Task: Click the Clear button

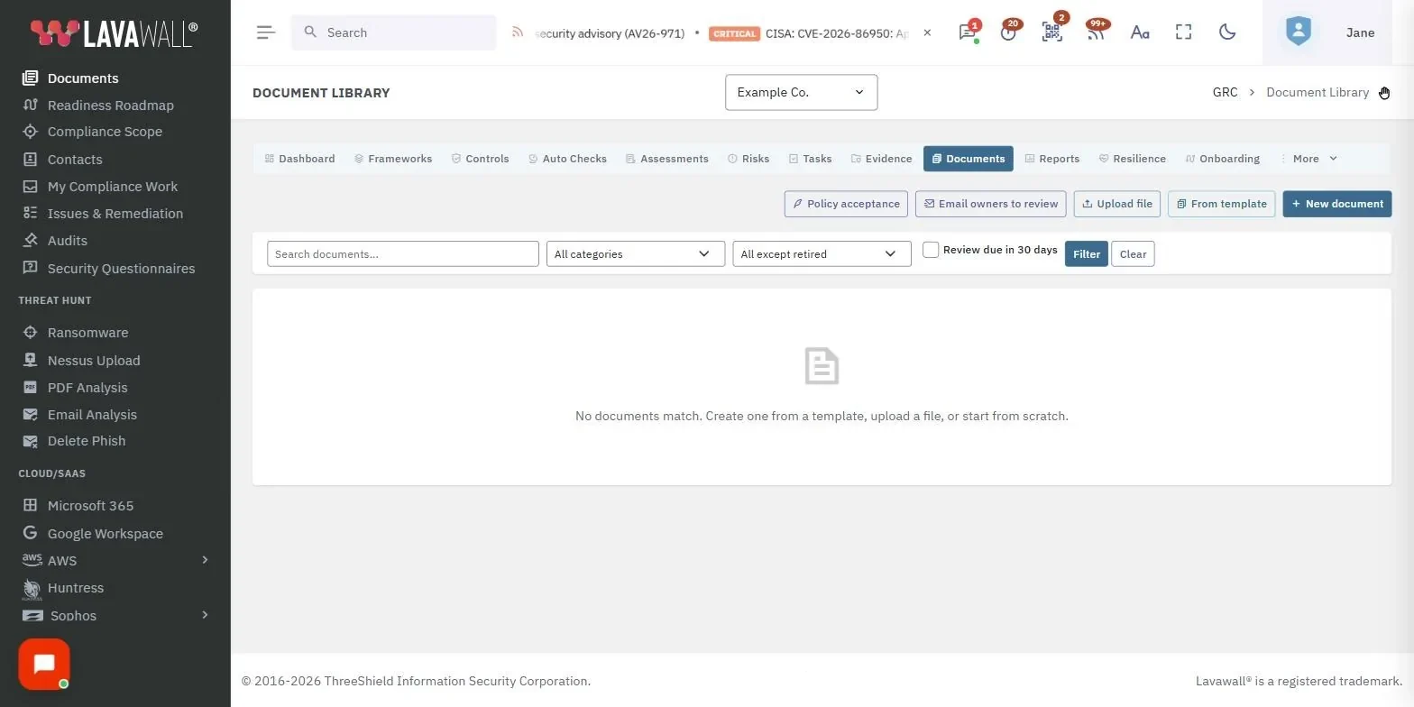Action: [1133, 253]
